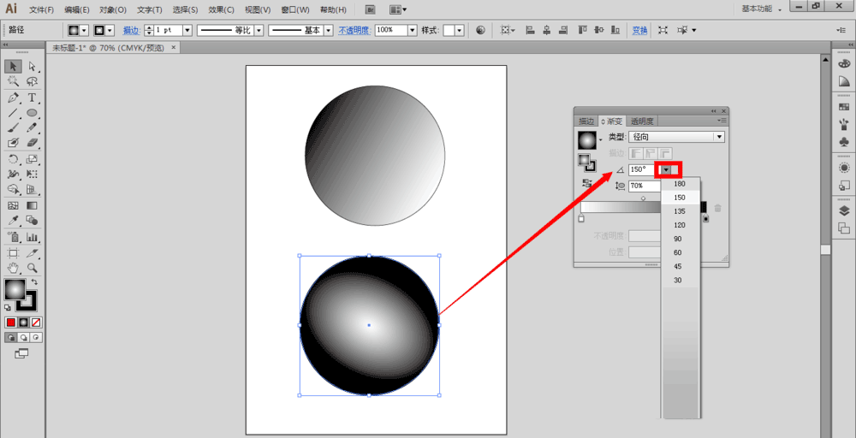Image resolution: width=856 pixels, height=438 pixels.
Task: Select the Zoom tool
Action: (x=33, y=268)
